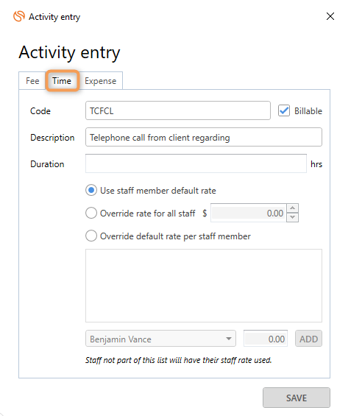Click the empty staff rate list box
The height and width of the screenshot is (416, 337).
coord(204,286)
